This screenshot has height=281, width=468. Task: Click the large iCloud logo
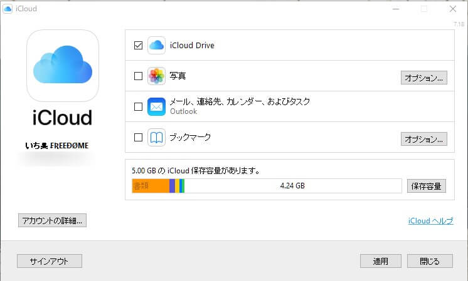click(63, 67)
